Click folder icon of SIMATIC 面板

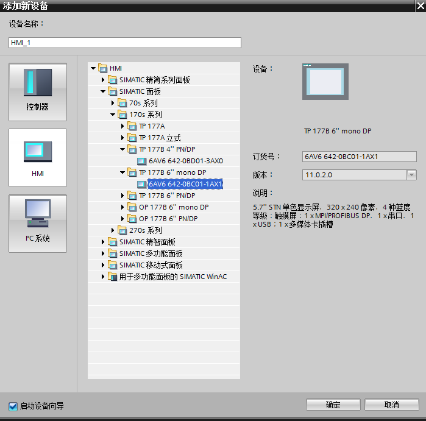click(113, 91)
